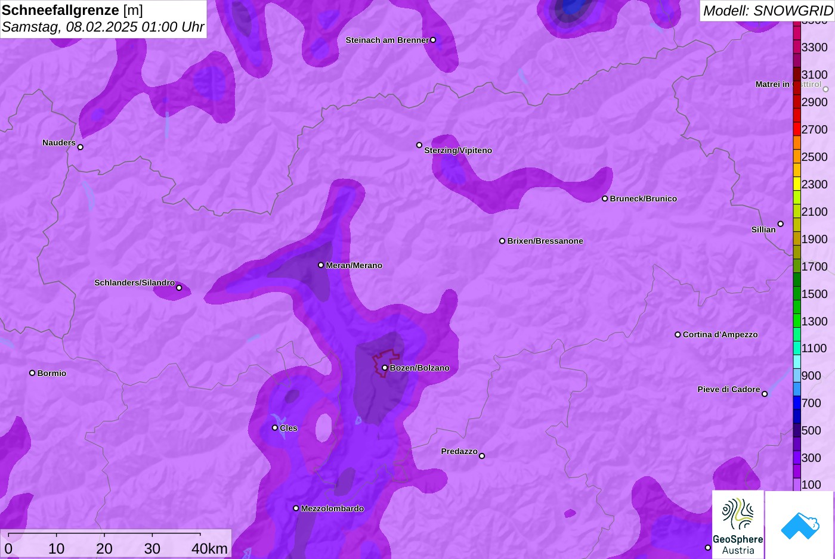Click the yellow legend swatch near 2300
This screenshot has width=835, height=559.
pyautogui.click(x=797, y=184)
